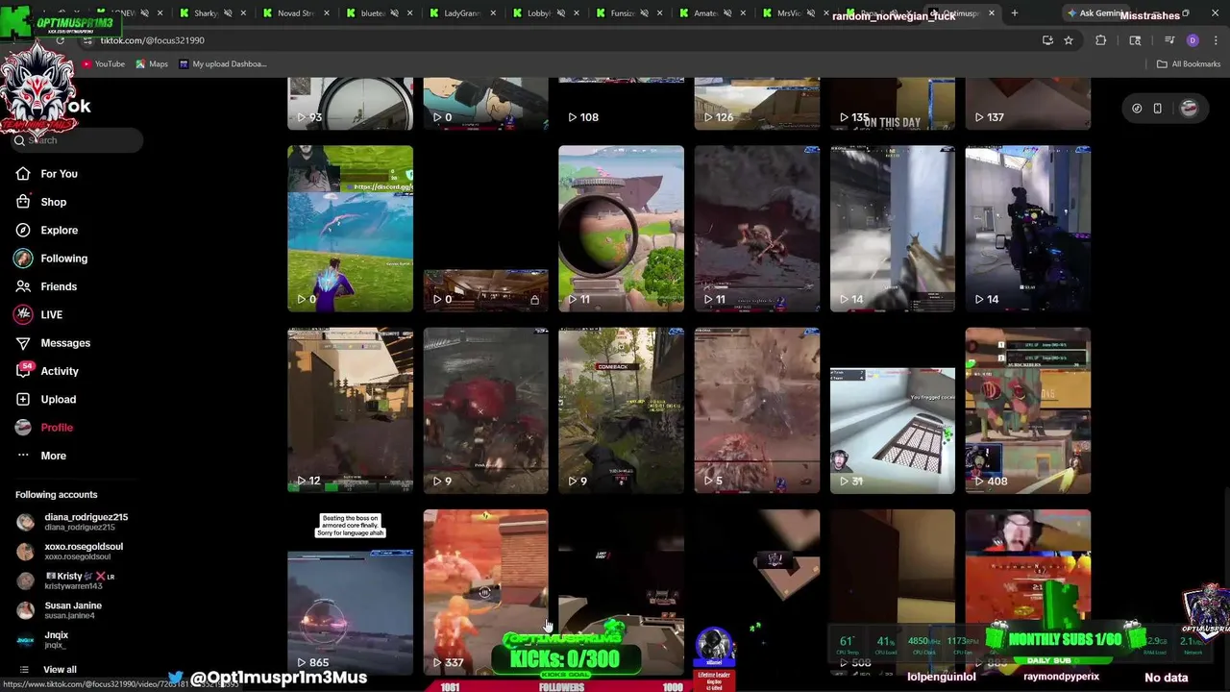Open Messages in the sidebar
Image resolution: width=1230 pixels, height=692 pixels.
point(65,343)
